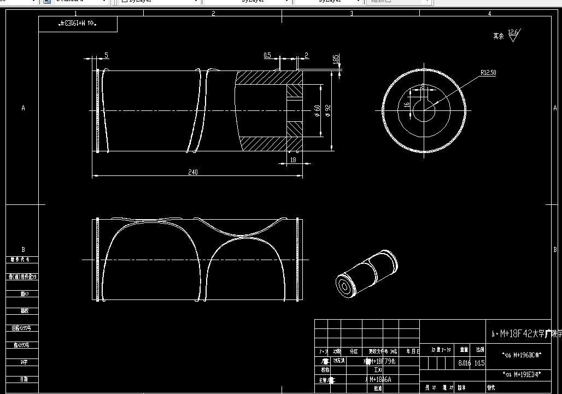Click the 替代 label in title block
This screenshot has height=394, width=562.
coord(491,387)
